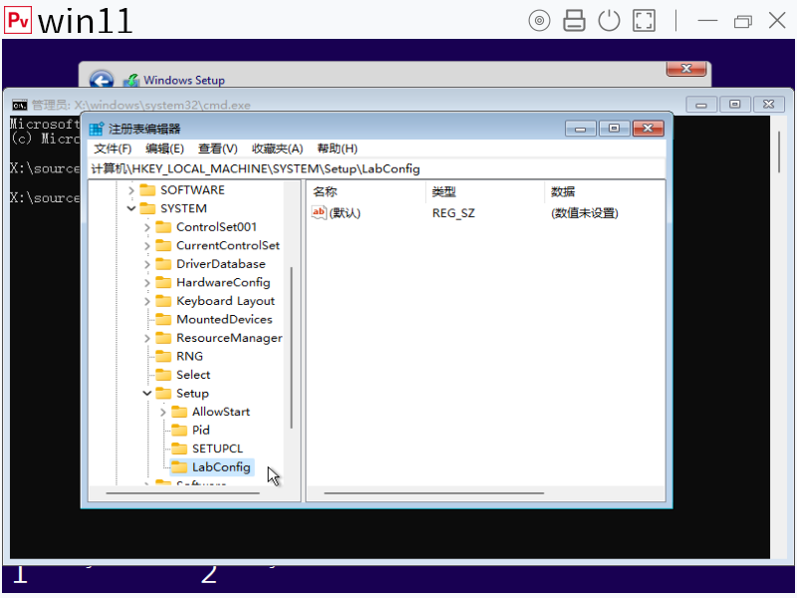Screen dimensions: 797x598
Task: Expand the DriverDatabase key
Action: [146, 264]
